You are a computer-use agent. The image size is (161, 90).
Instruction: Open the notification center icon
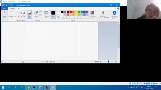[156, 87]
